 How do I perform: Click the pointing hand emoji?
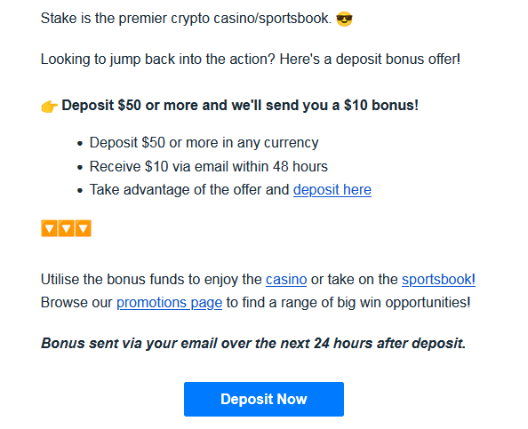[x=49, y=107]
